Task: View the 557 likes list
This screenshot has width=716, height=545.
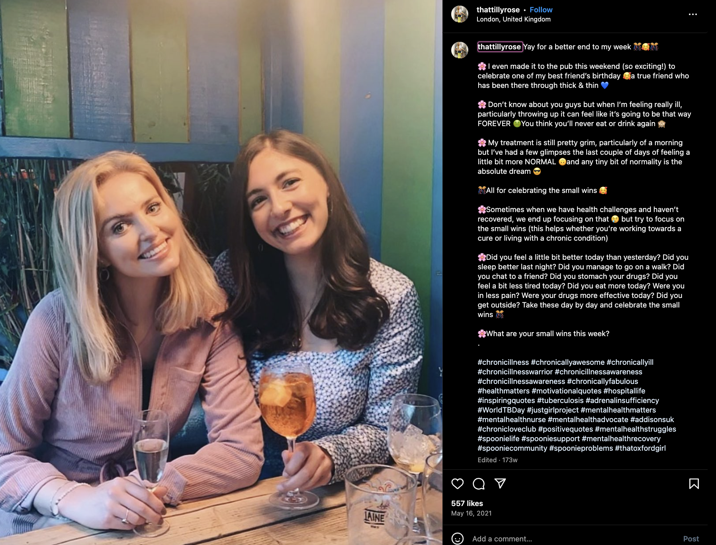Action: click(x=467, y=503)
